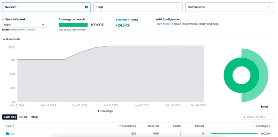Sort files using the up arrow icon
The image size is (278, 137).
coord(13,126)
